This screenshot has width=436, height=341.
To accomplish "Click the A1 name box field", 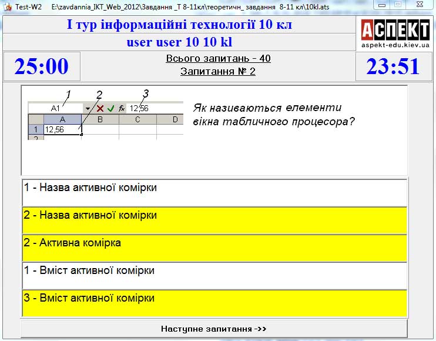I will (x=56, y=109).
